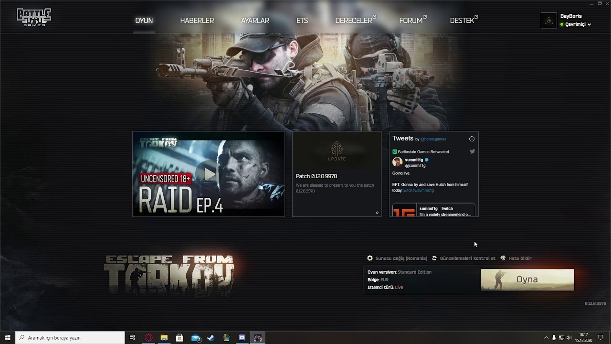Click the verified badge next to summit1g
The height and width of the screenshot is (344, 611).
427,160
